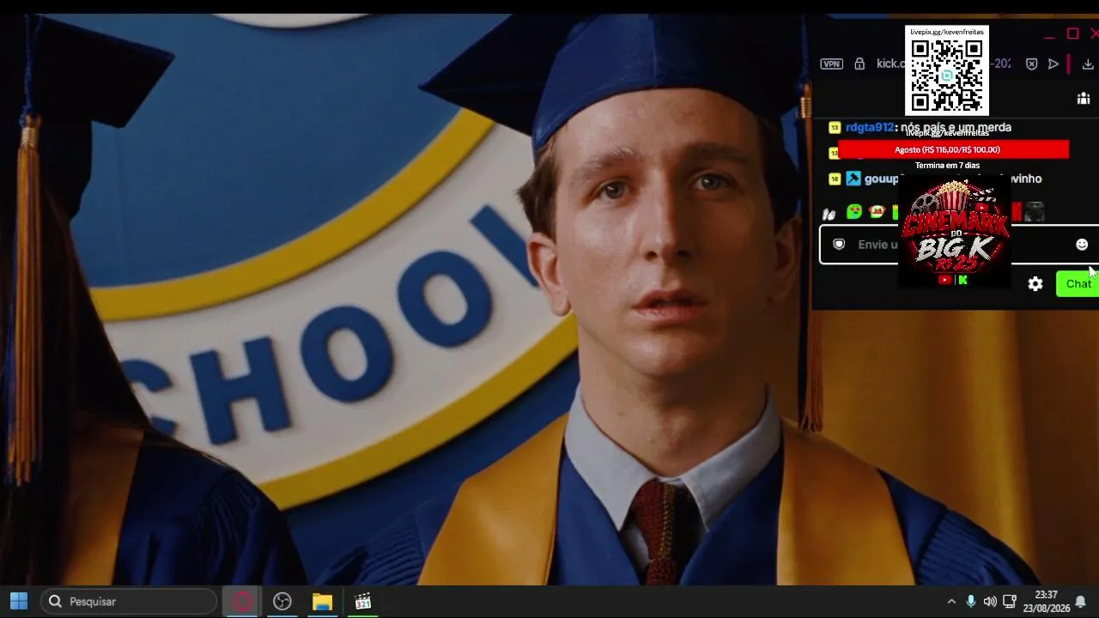Click the red Agosto donation goal bar
This screenshot has width=1099, height=618.
pos(953,149)
